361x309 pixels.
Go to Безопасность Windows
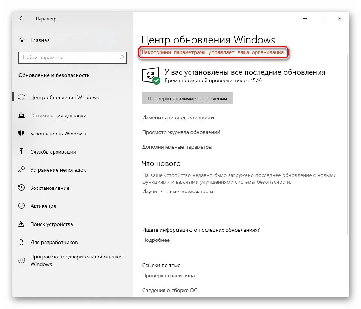click(58, 134)
